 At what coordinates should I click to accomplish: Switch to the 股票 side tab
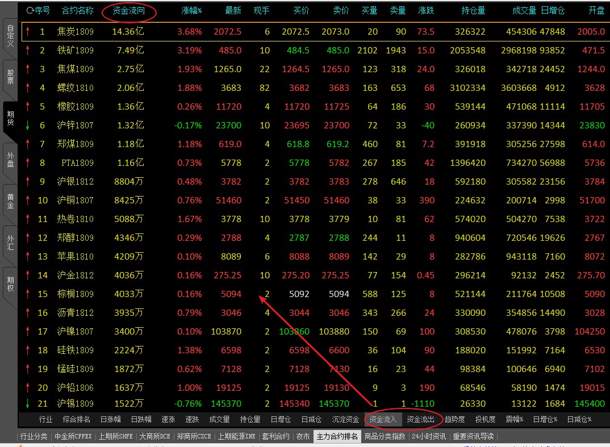[10, 77]
